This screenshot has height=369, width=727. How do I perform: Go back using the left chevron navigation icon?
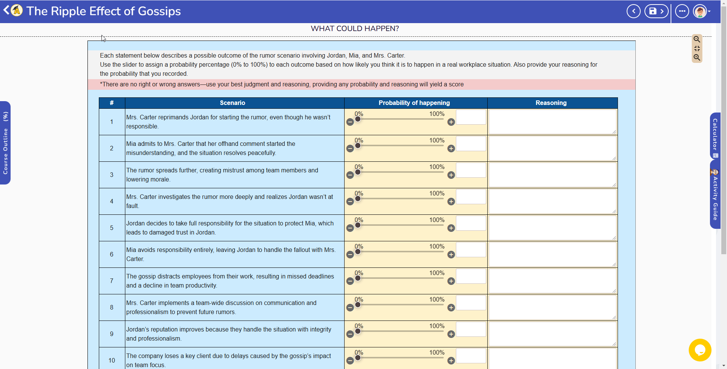pyautogui.click(x=633, y=11)
